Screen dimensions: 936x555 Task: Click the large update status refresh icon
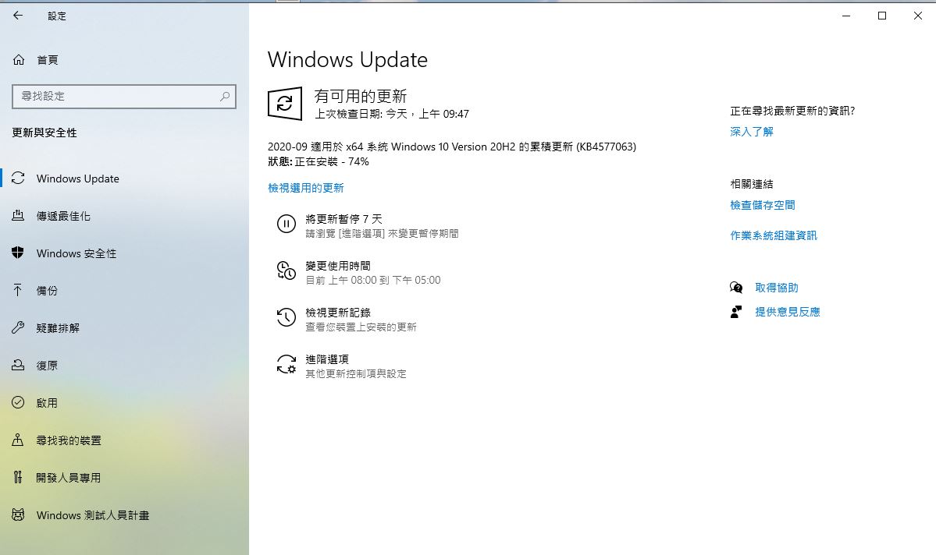point(285,104)
